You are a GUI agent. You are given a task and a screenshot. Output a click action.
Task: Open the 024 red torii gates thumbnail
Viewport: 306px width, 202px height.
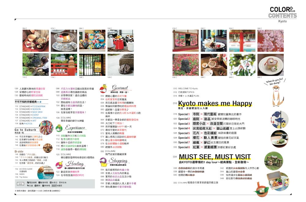tap(242, 41)
